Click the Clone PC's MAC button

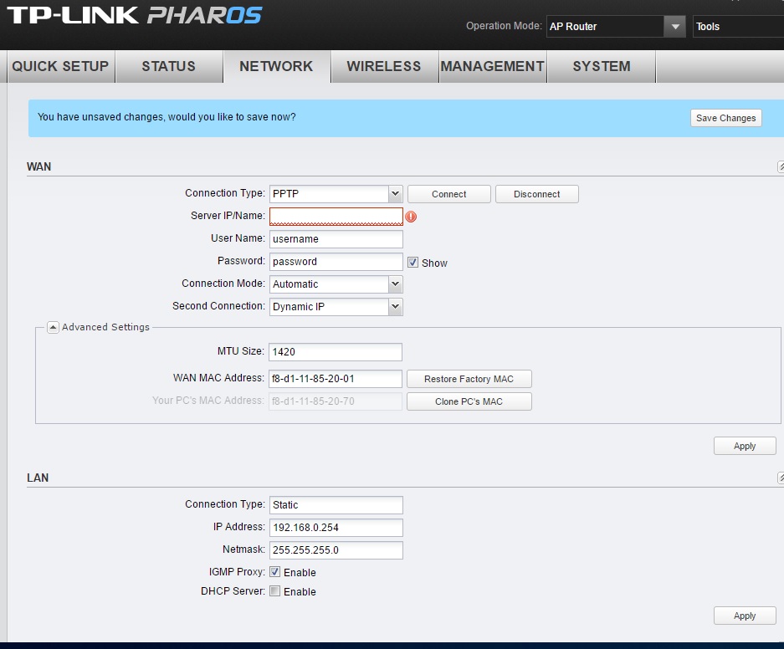tap(469, 401)
